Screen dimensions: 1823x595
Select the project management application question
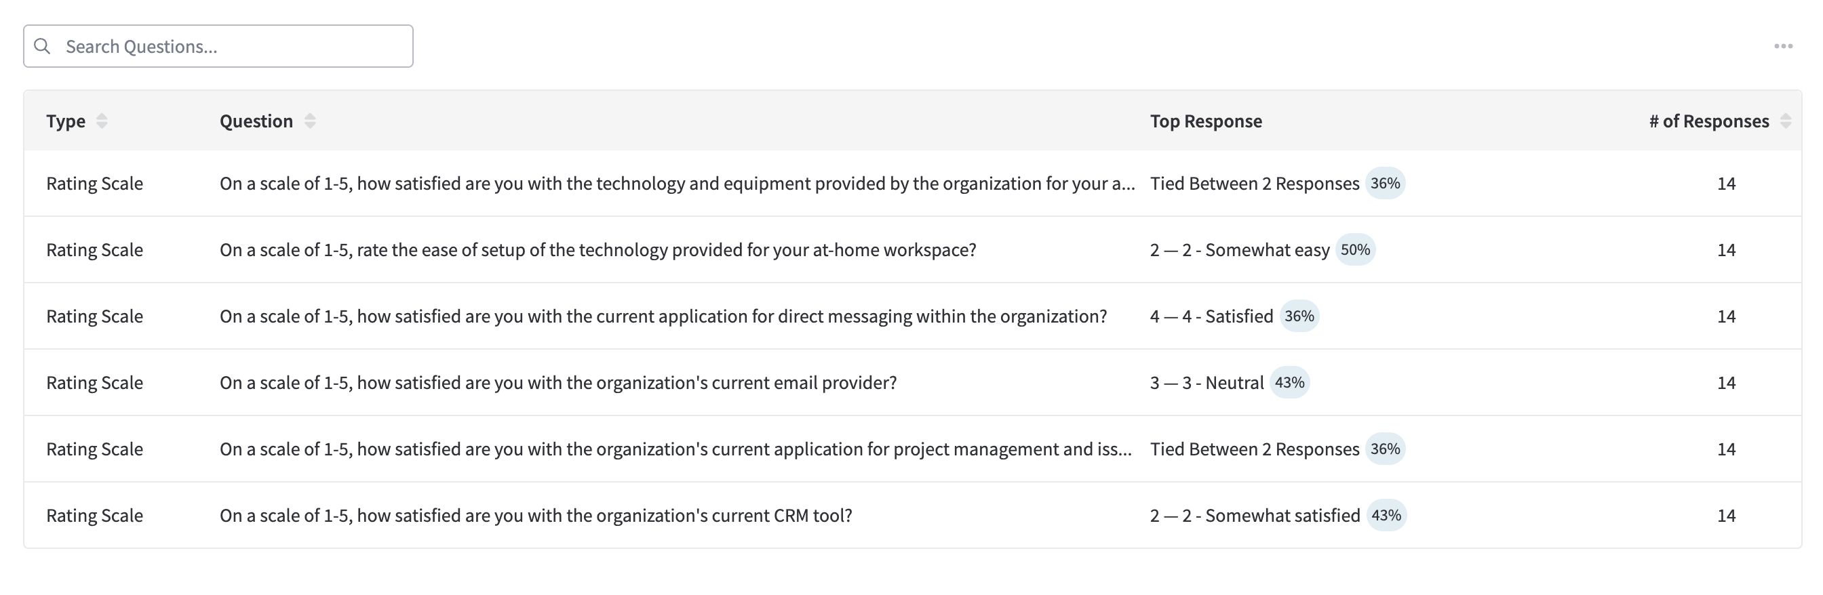[676, 449]
